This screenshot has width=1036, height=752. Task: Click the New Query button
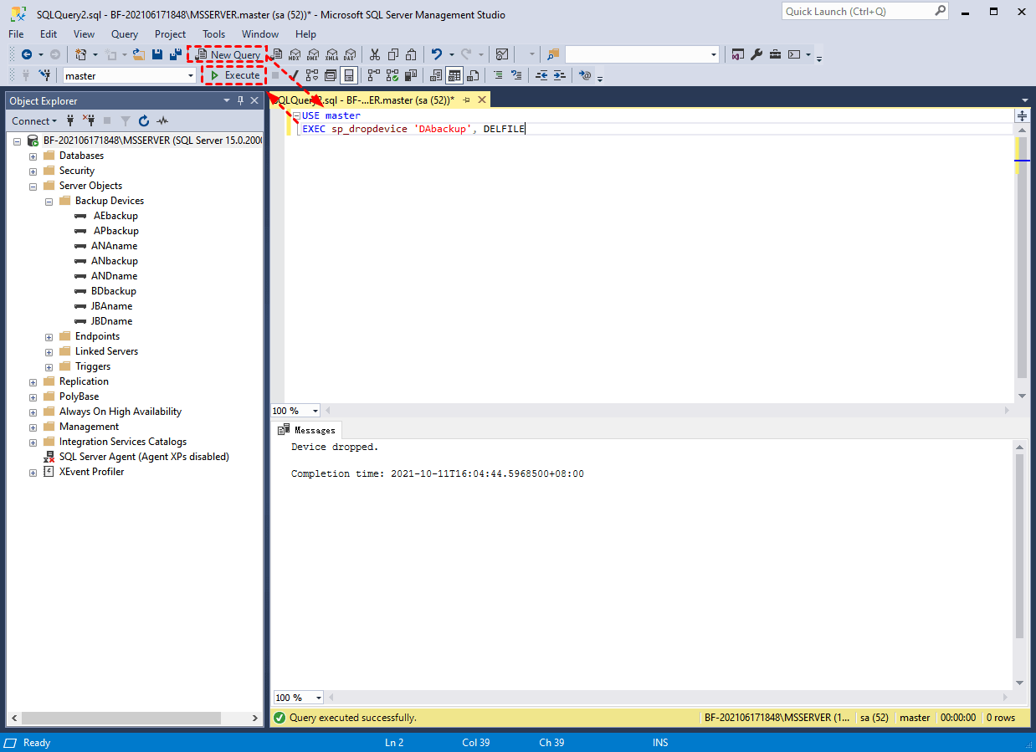coord(228,54)
